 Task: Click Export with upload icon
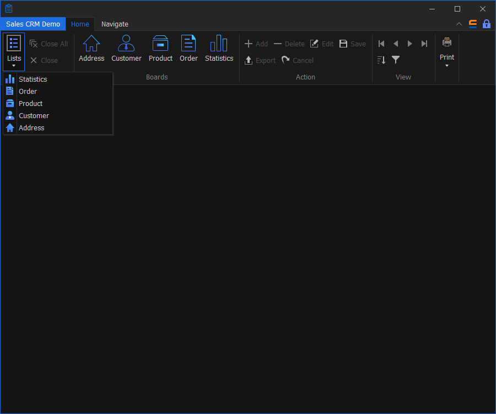click(260, 60)
